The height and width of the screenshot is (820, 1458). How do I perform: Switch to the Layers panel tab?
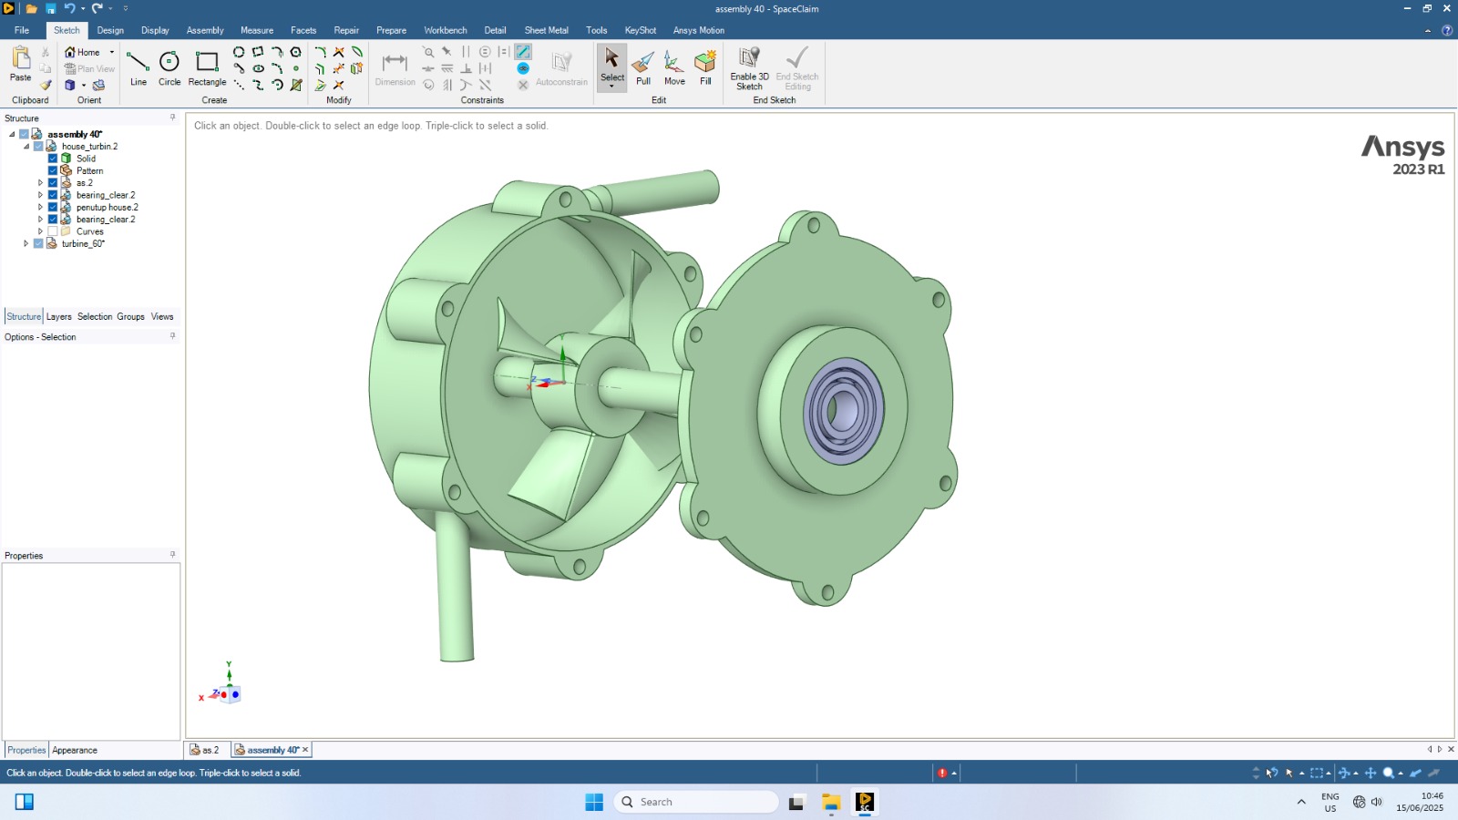pos(58,317)
